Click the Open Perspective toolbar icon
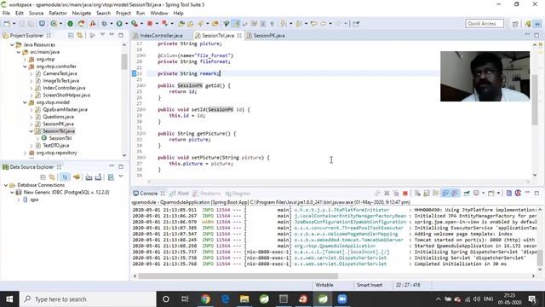Screen dimensions: 545x307 [515, 24]
